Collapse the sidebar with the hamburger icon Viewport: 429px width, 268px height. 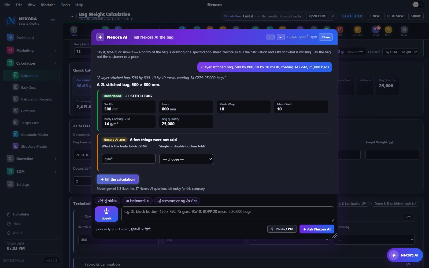[53, 21]
